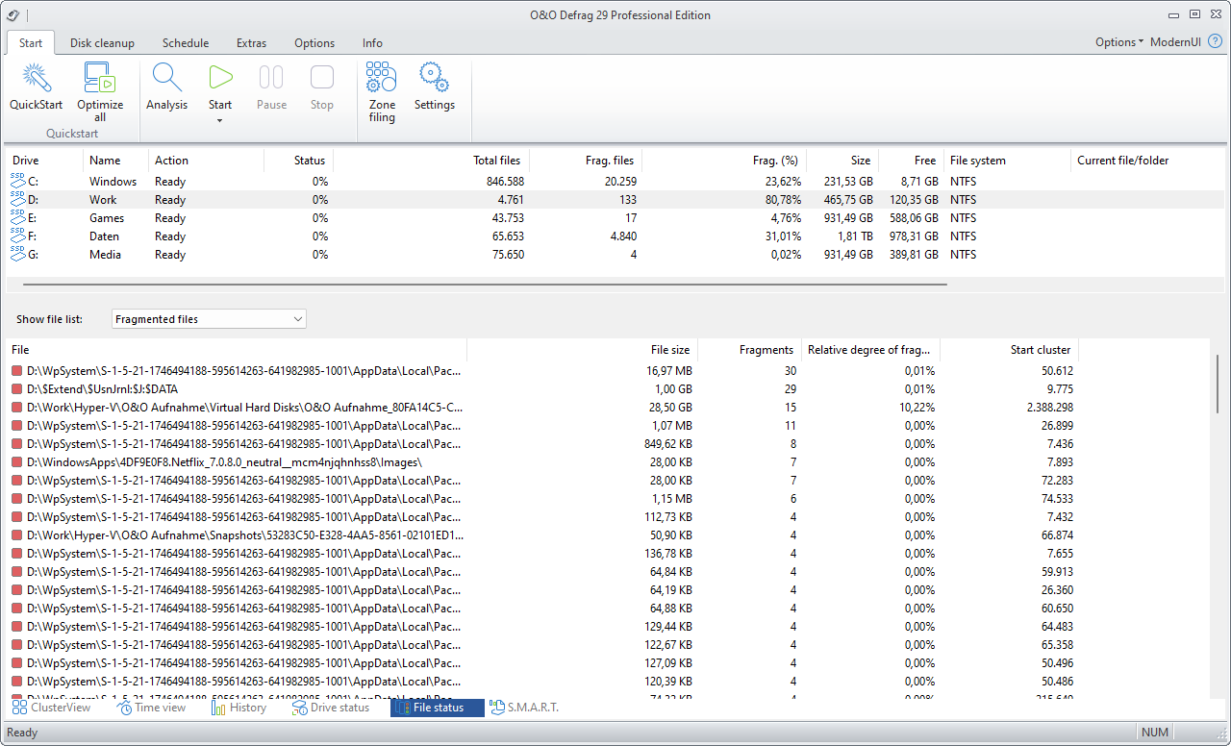Click red icon of Snapshots\53283C50 file row

(17, 535)
